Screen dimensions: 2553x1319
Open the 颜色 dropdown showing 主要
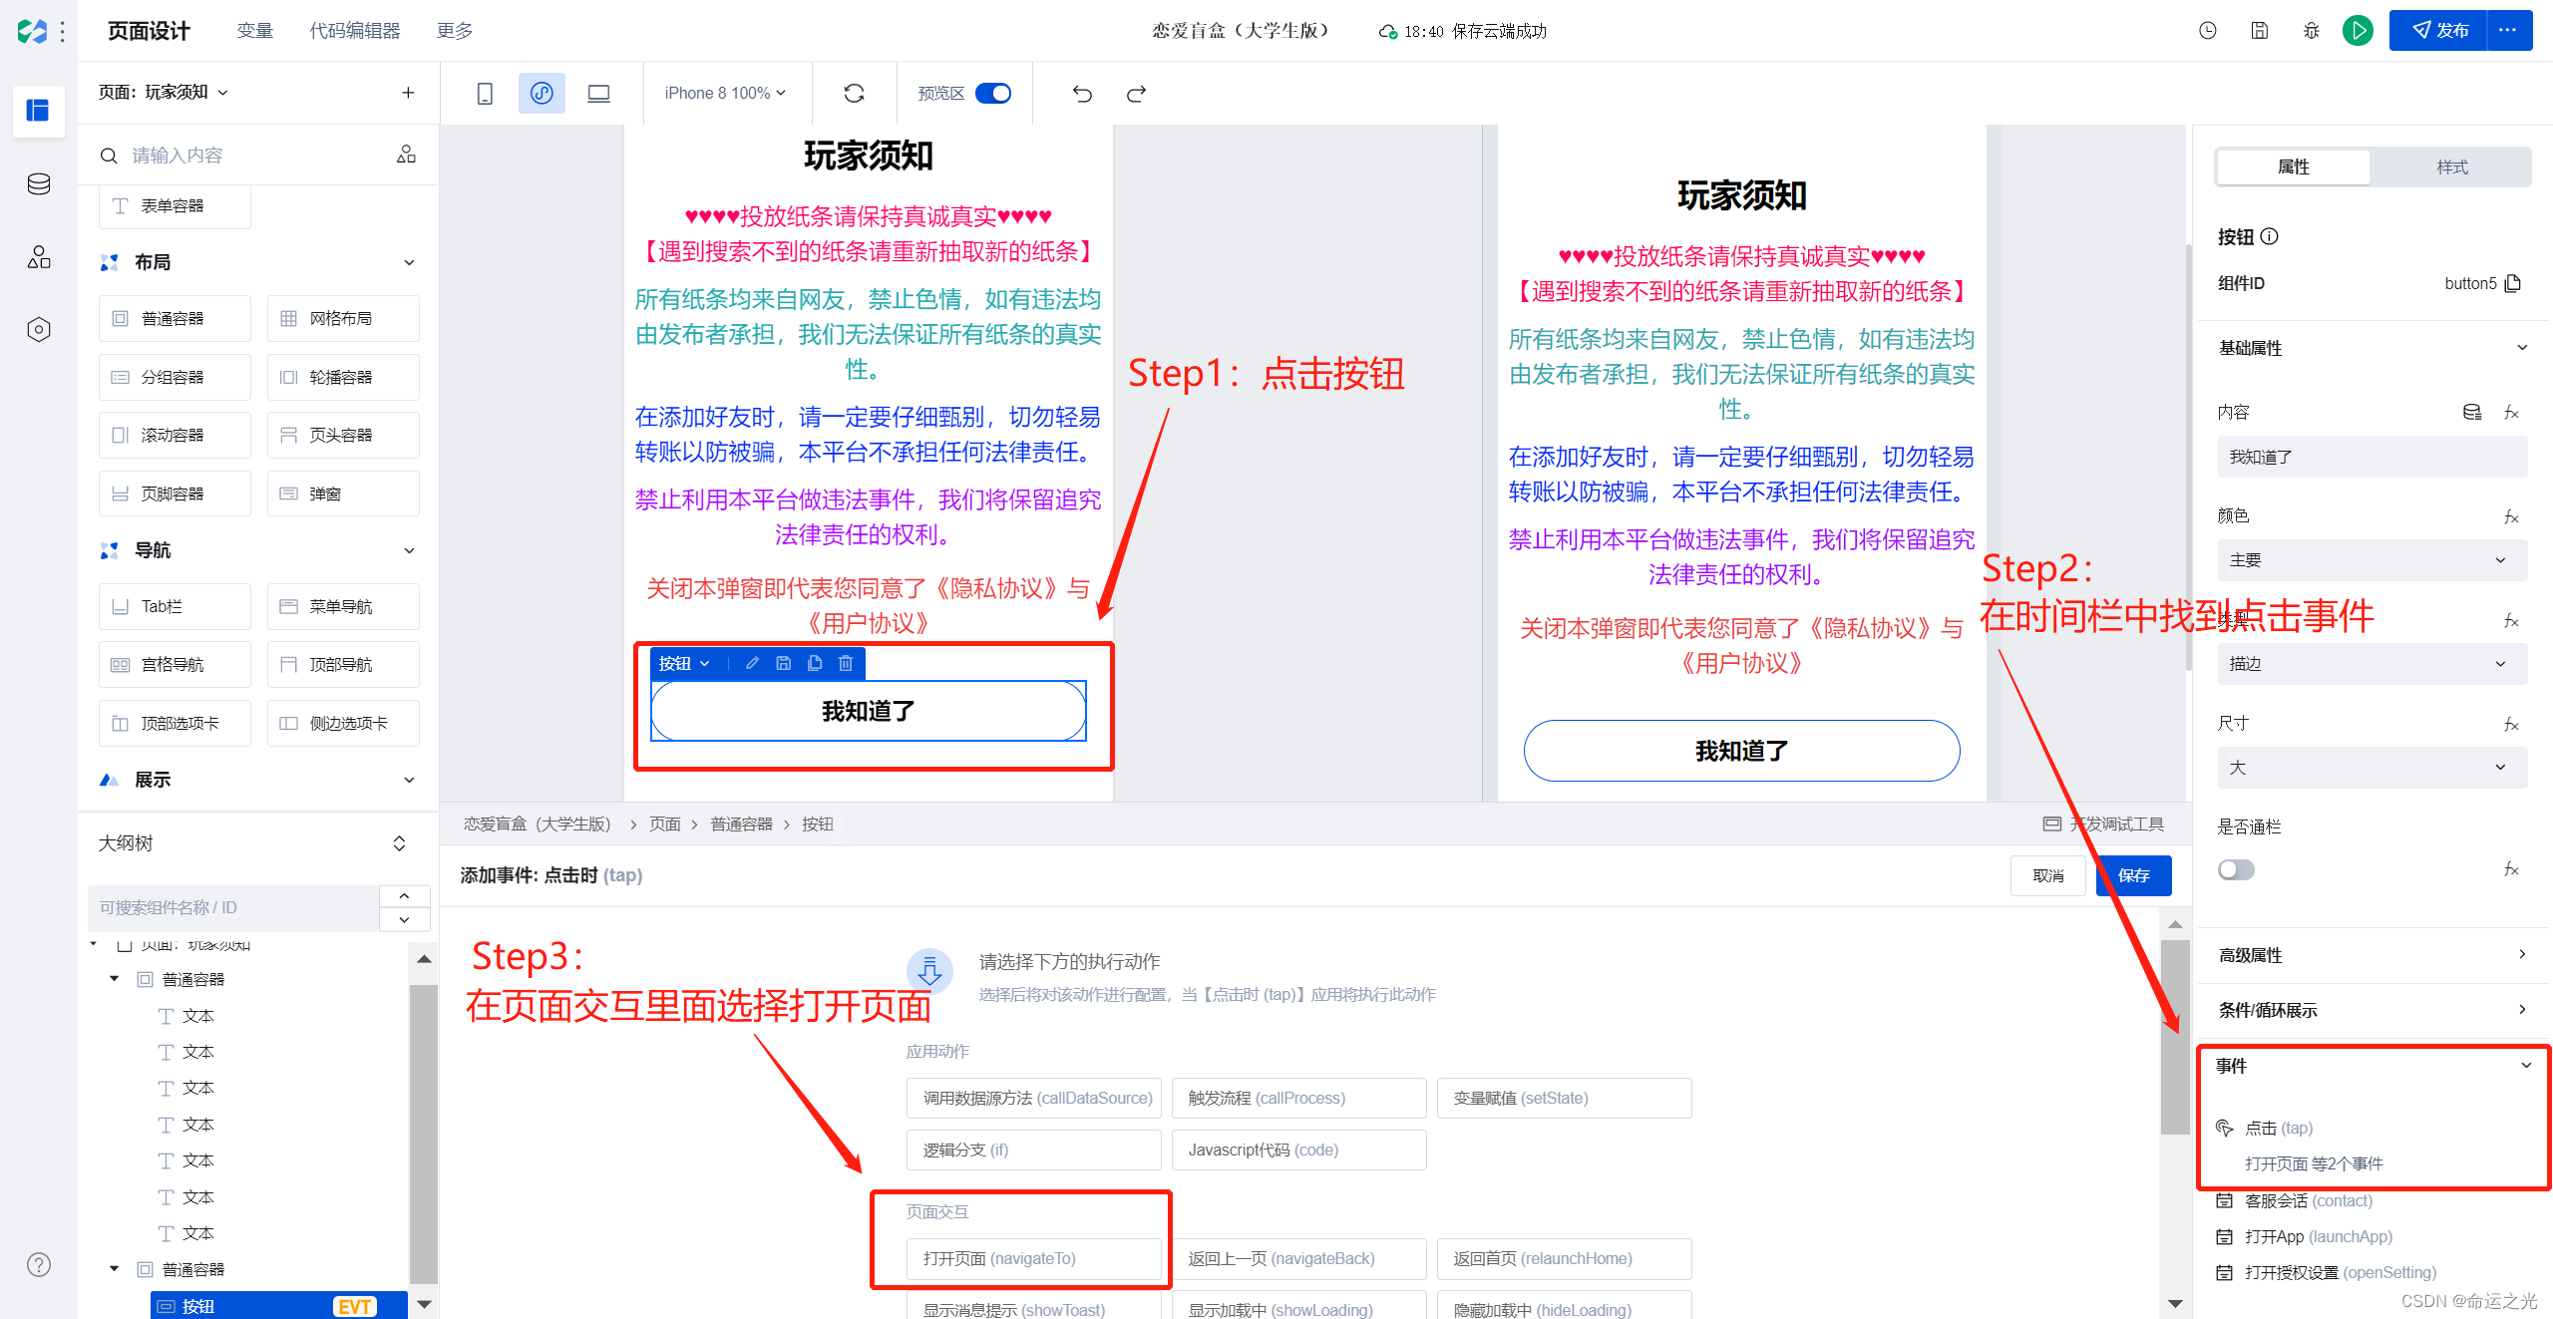[2371, 560]
